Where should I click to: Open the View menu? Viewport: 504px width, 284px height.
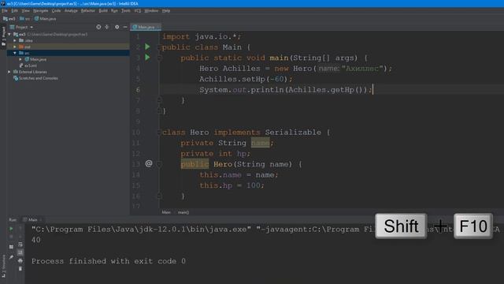(26, 10)
